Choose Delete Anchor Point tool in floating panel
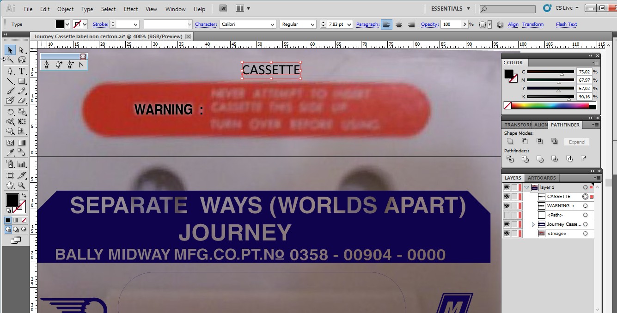 click(x=70, y=65)
